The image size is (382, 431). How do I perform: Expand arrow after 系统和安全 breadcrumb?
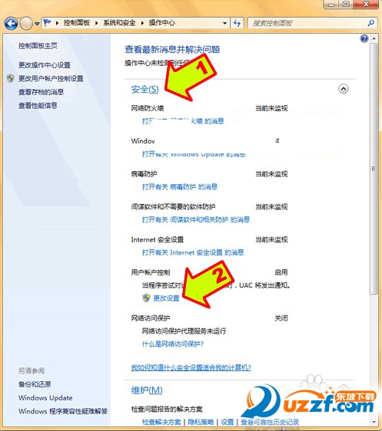[142, 23]
